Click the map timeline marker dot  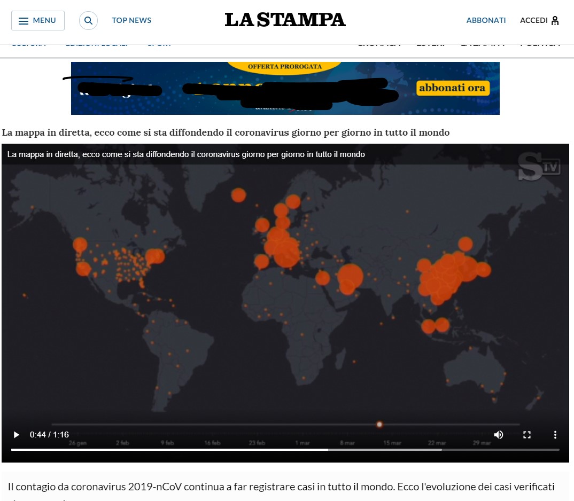pos(379,425)
